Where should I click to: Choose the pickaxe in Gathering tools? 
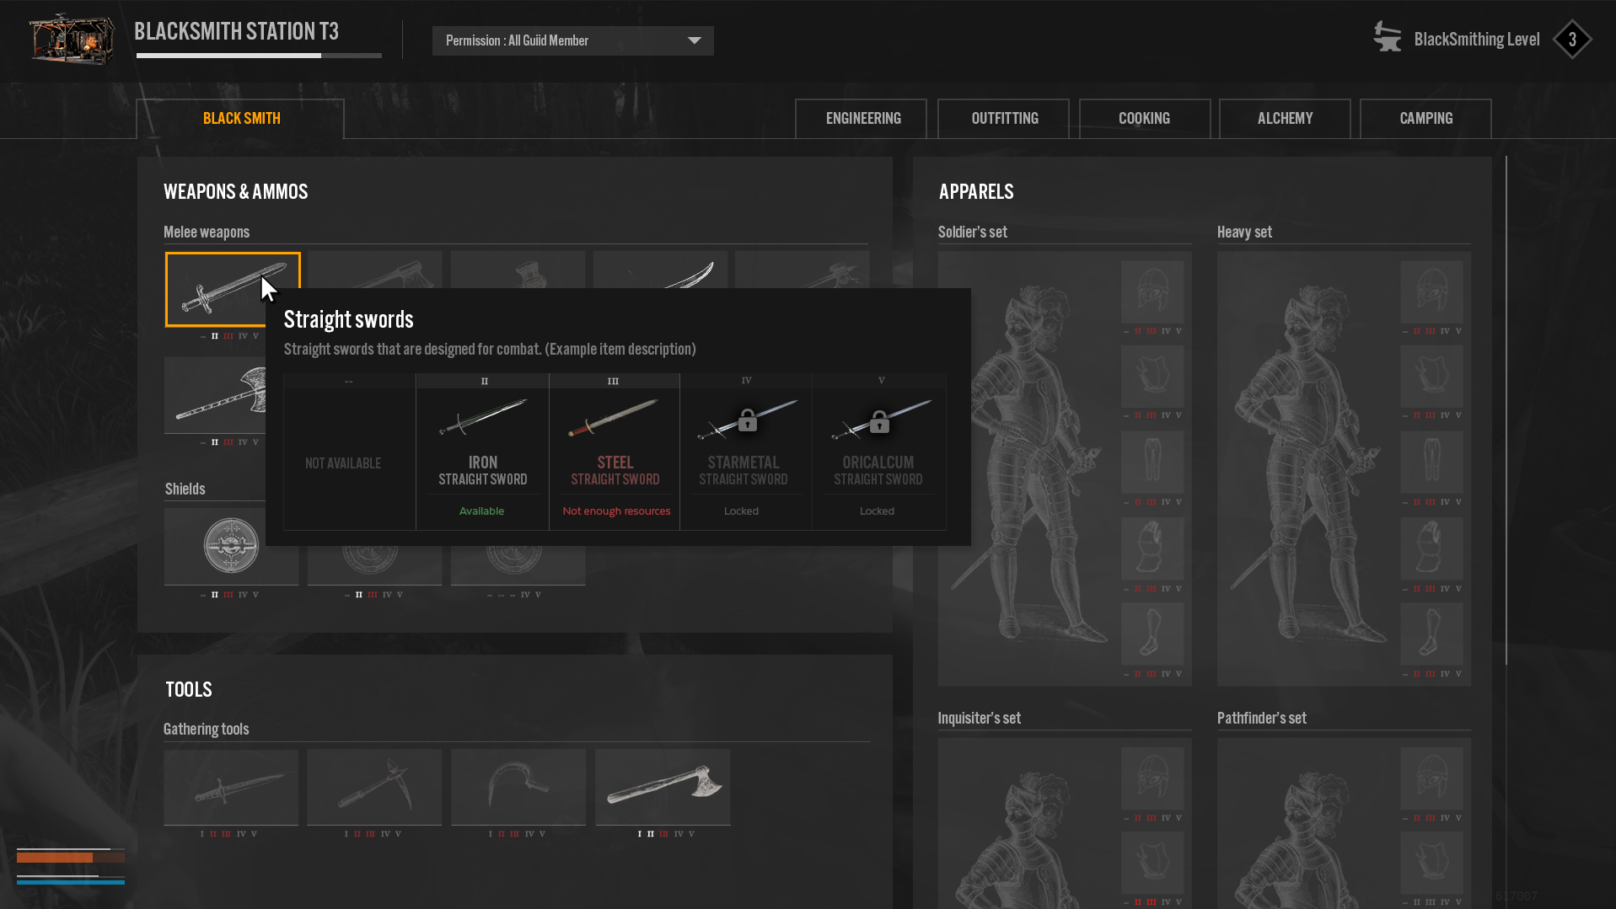click(374, 787)
